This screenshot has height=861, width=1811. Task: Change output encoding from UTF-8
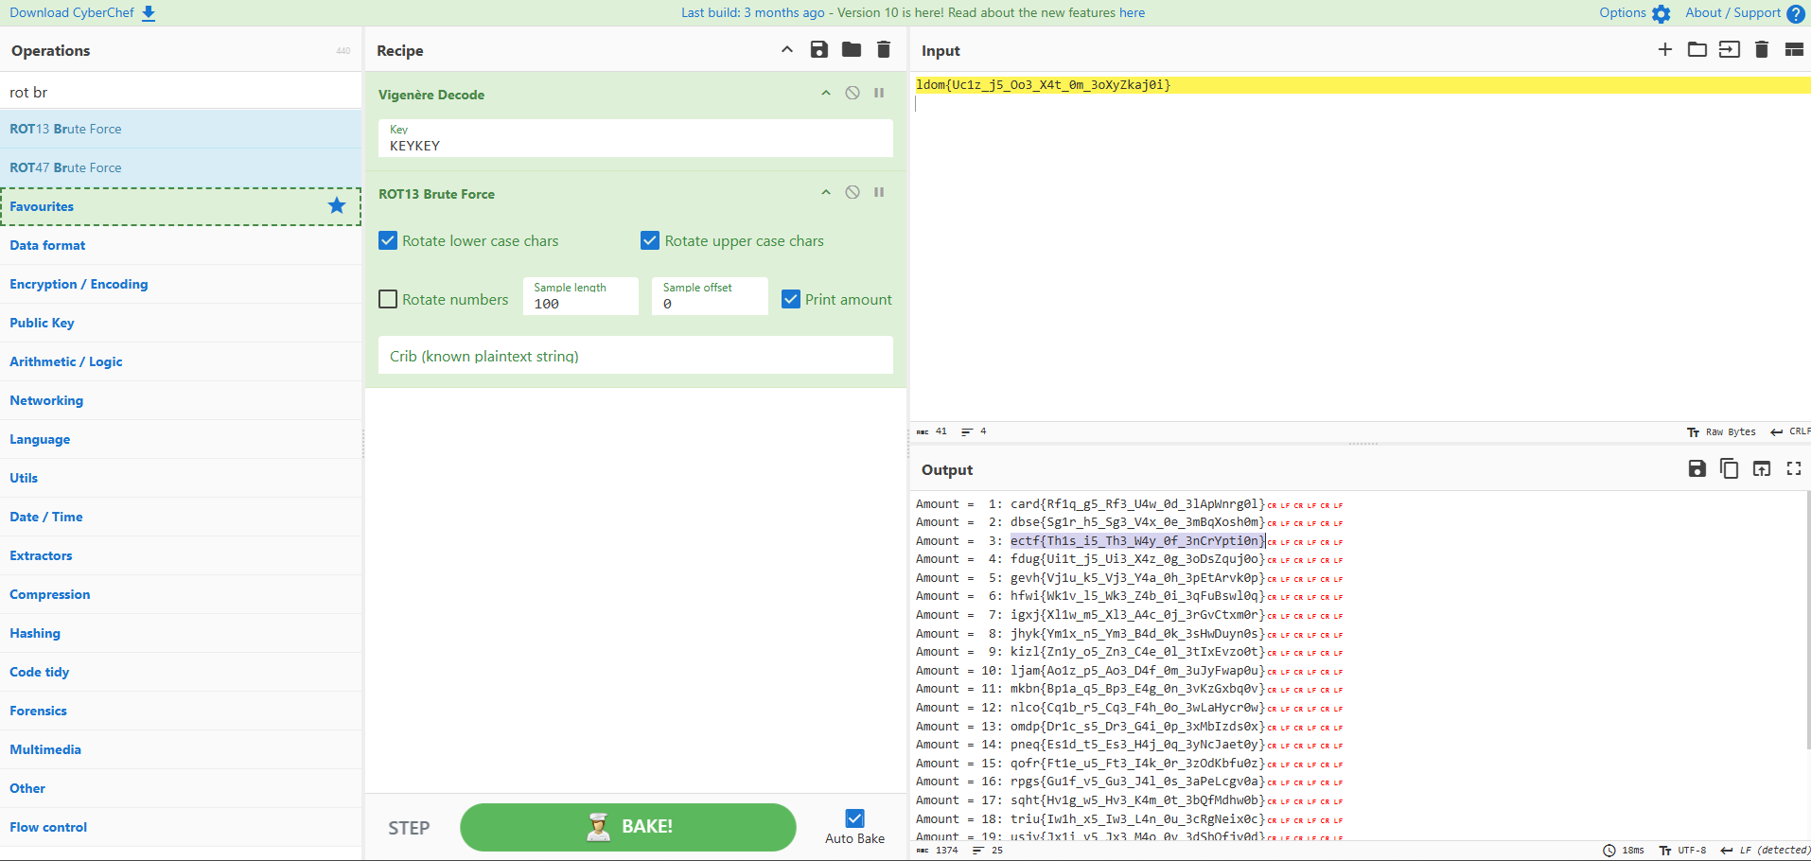[x=1683, y=851]
